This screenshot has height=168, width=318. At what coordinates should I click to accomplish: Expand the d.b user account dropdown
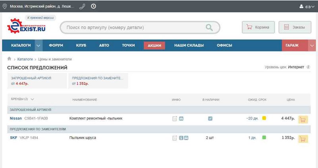coord(310,7)
